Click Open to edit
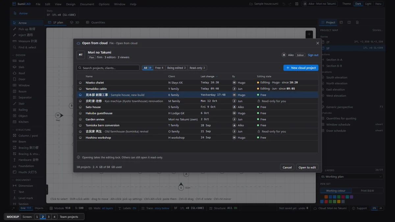 coord(307,167)
